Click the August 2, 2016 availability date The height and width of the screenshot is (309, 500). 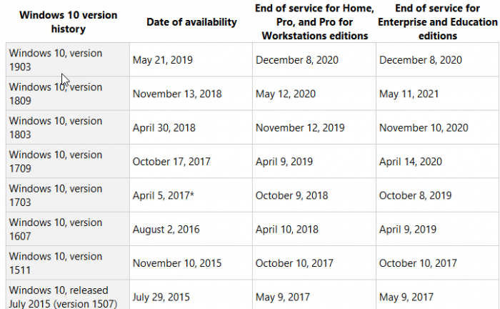click(x=166, y=229)
